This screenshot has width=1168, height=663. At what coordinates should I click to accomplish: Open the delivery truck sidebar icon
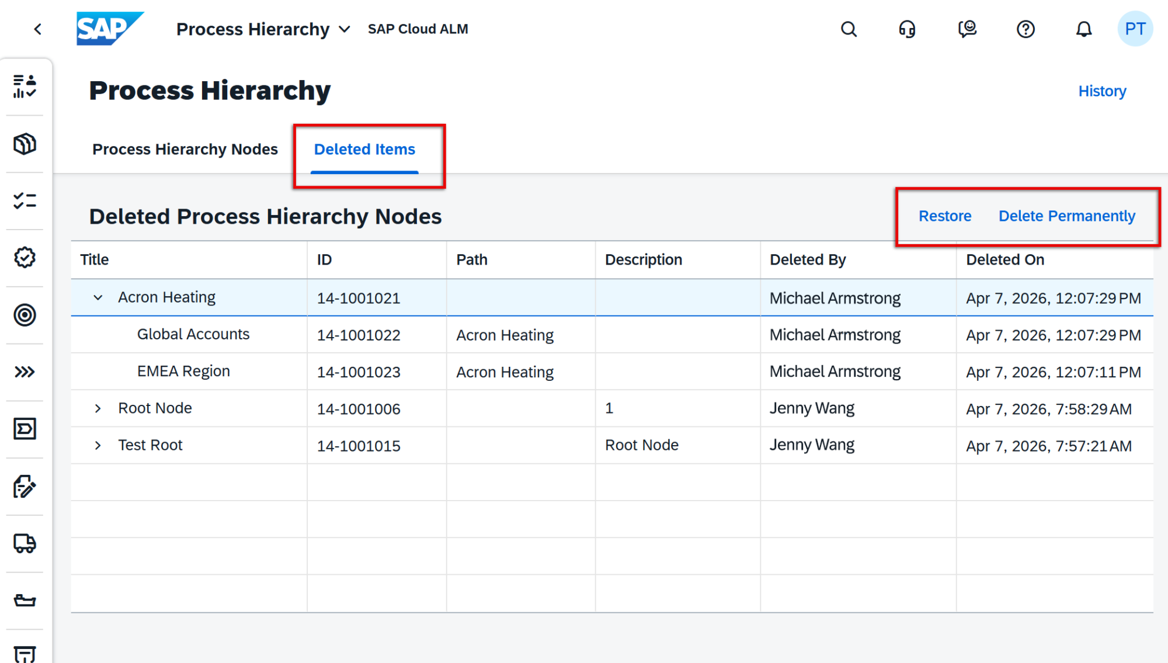pyautogui.click(x=25, y=543)
